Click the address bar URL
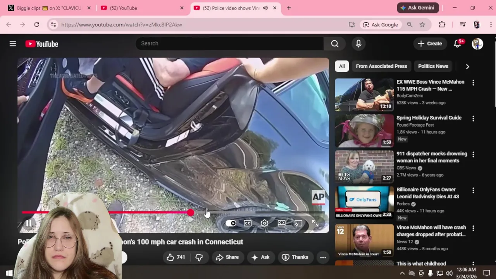This screenshot has width=496, height=279. click(x=122, y=24)
